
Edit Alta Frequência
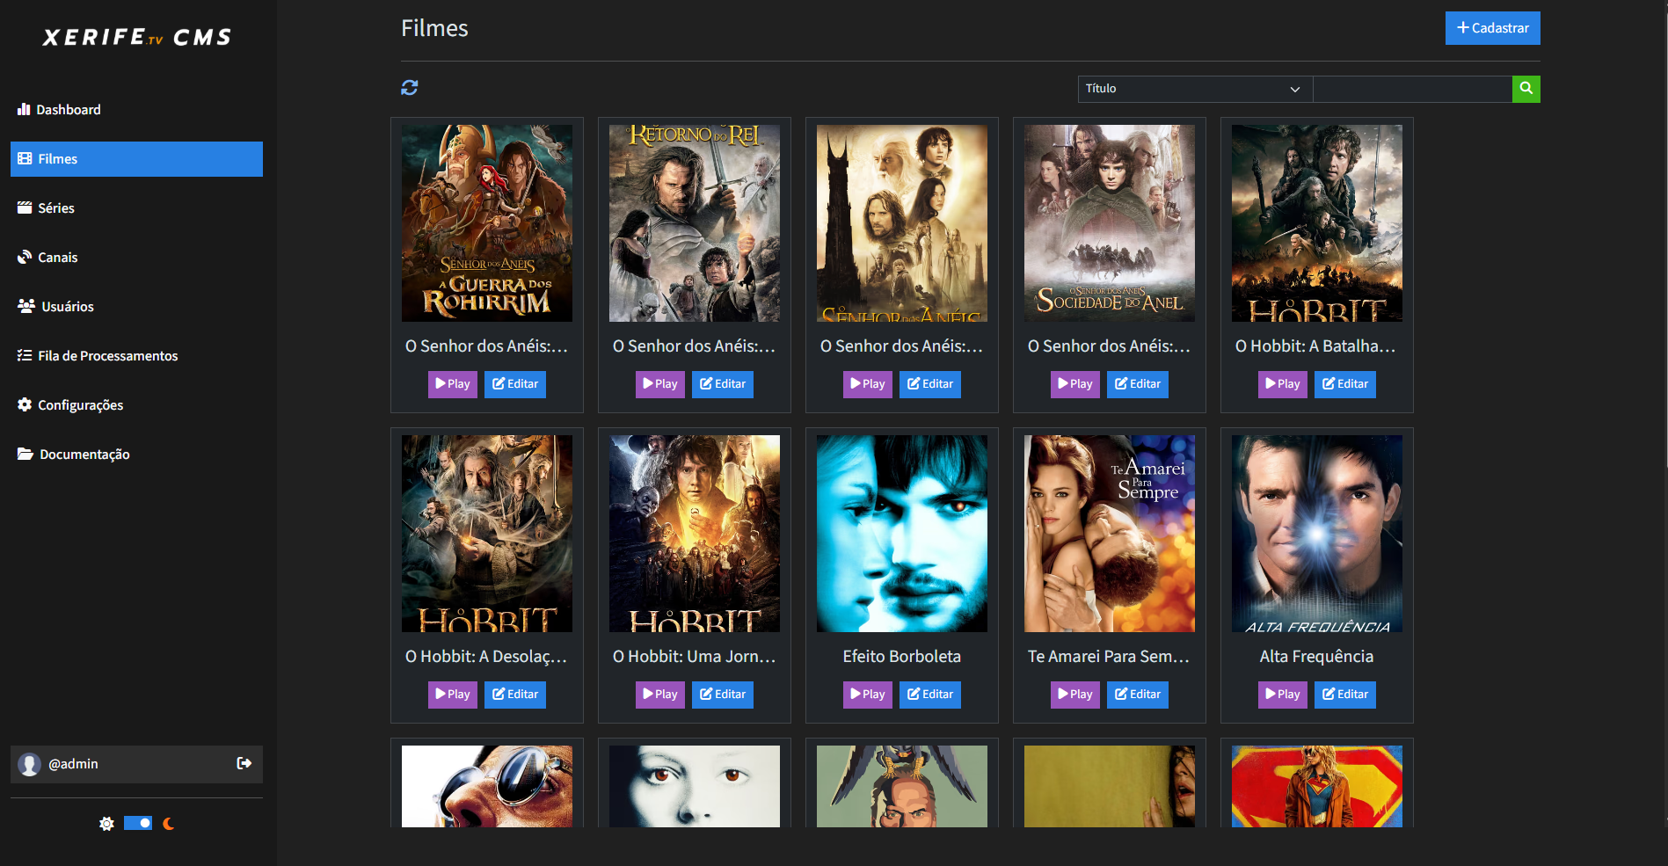click(1345, 695)
